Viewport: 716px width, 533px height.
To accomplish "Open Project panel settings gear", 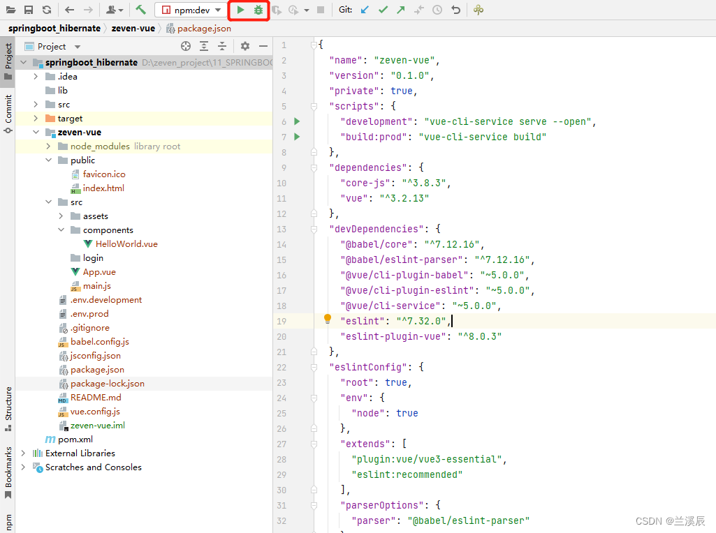I will (x=245, y=46).
